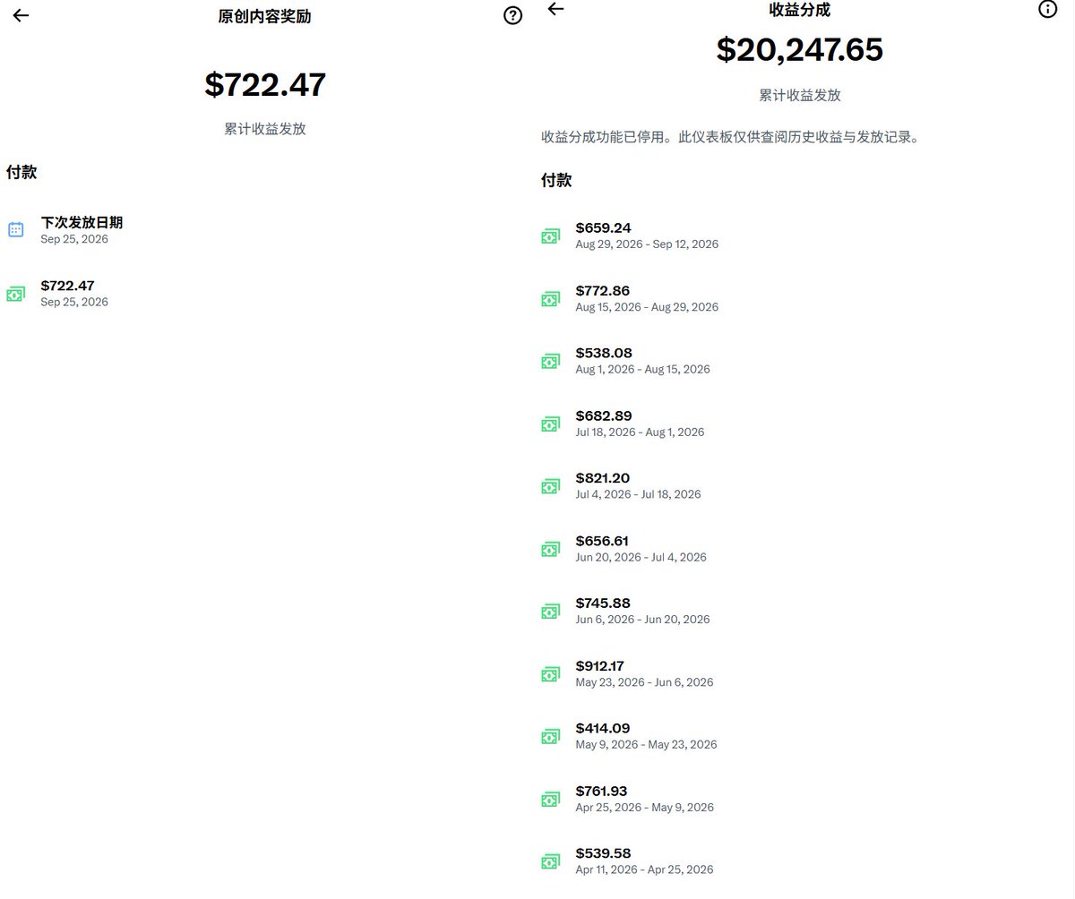Click the cash icon beside $656.61

[x=550, y=549]
